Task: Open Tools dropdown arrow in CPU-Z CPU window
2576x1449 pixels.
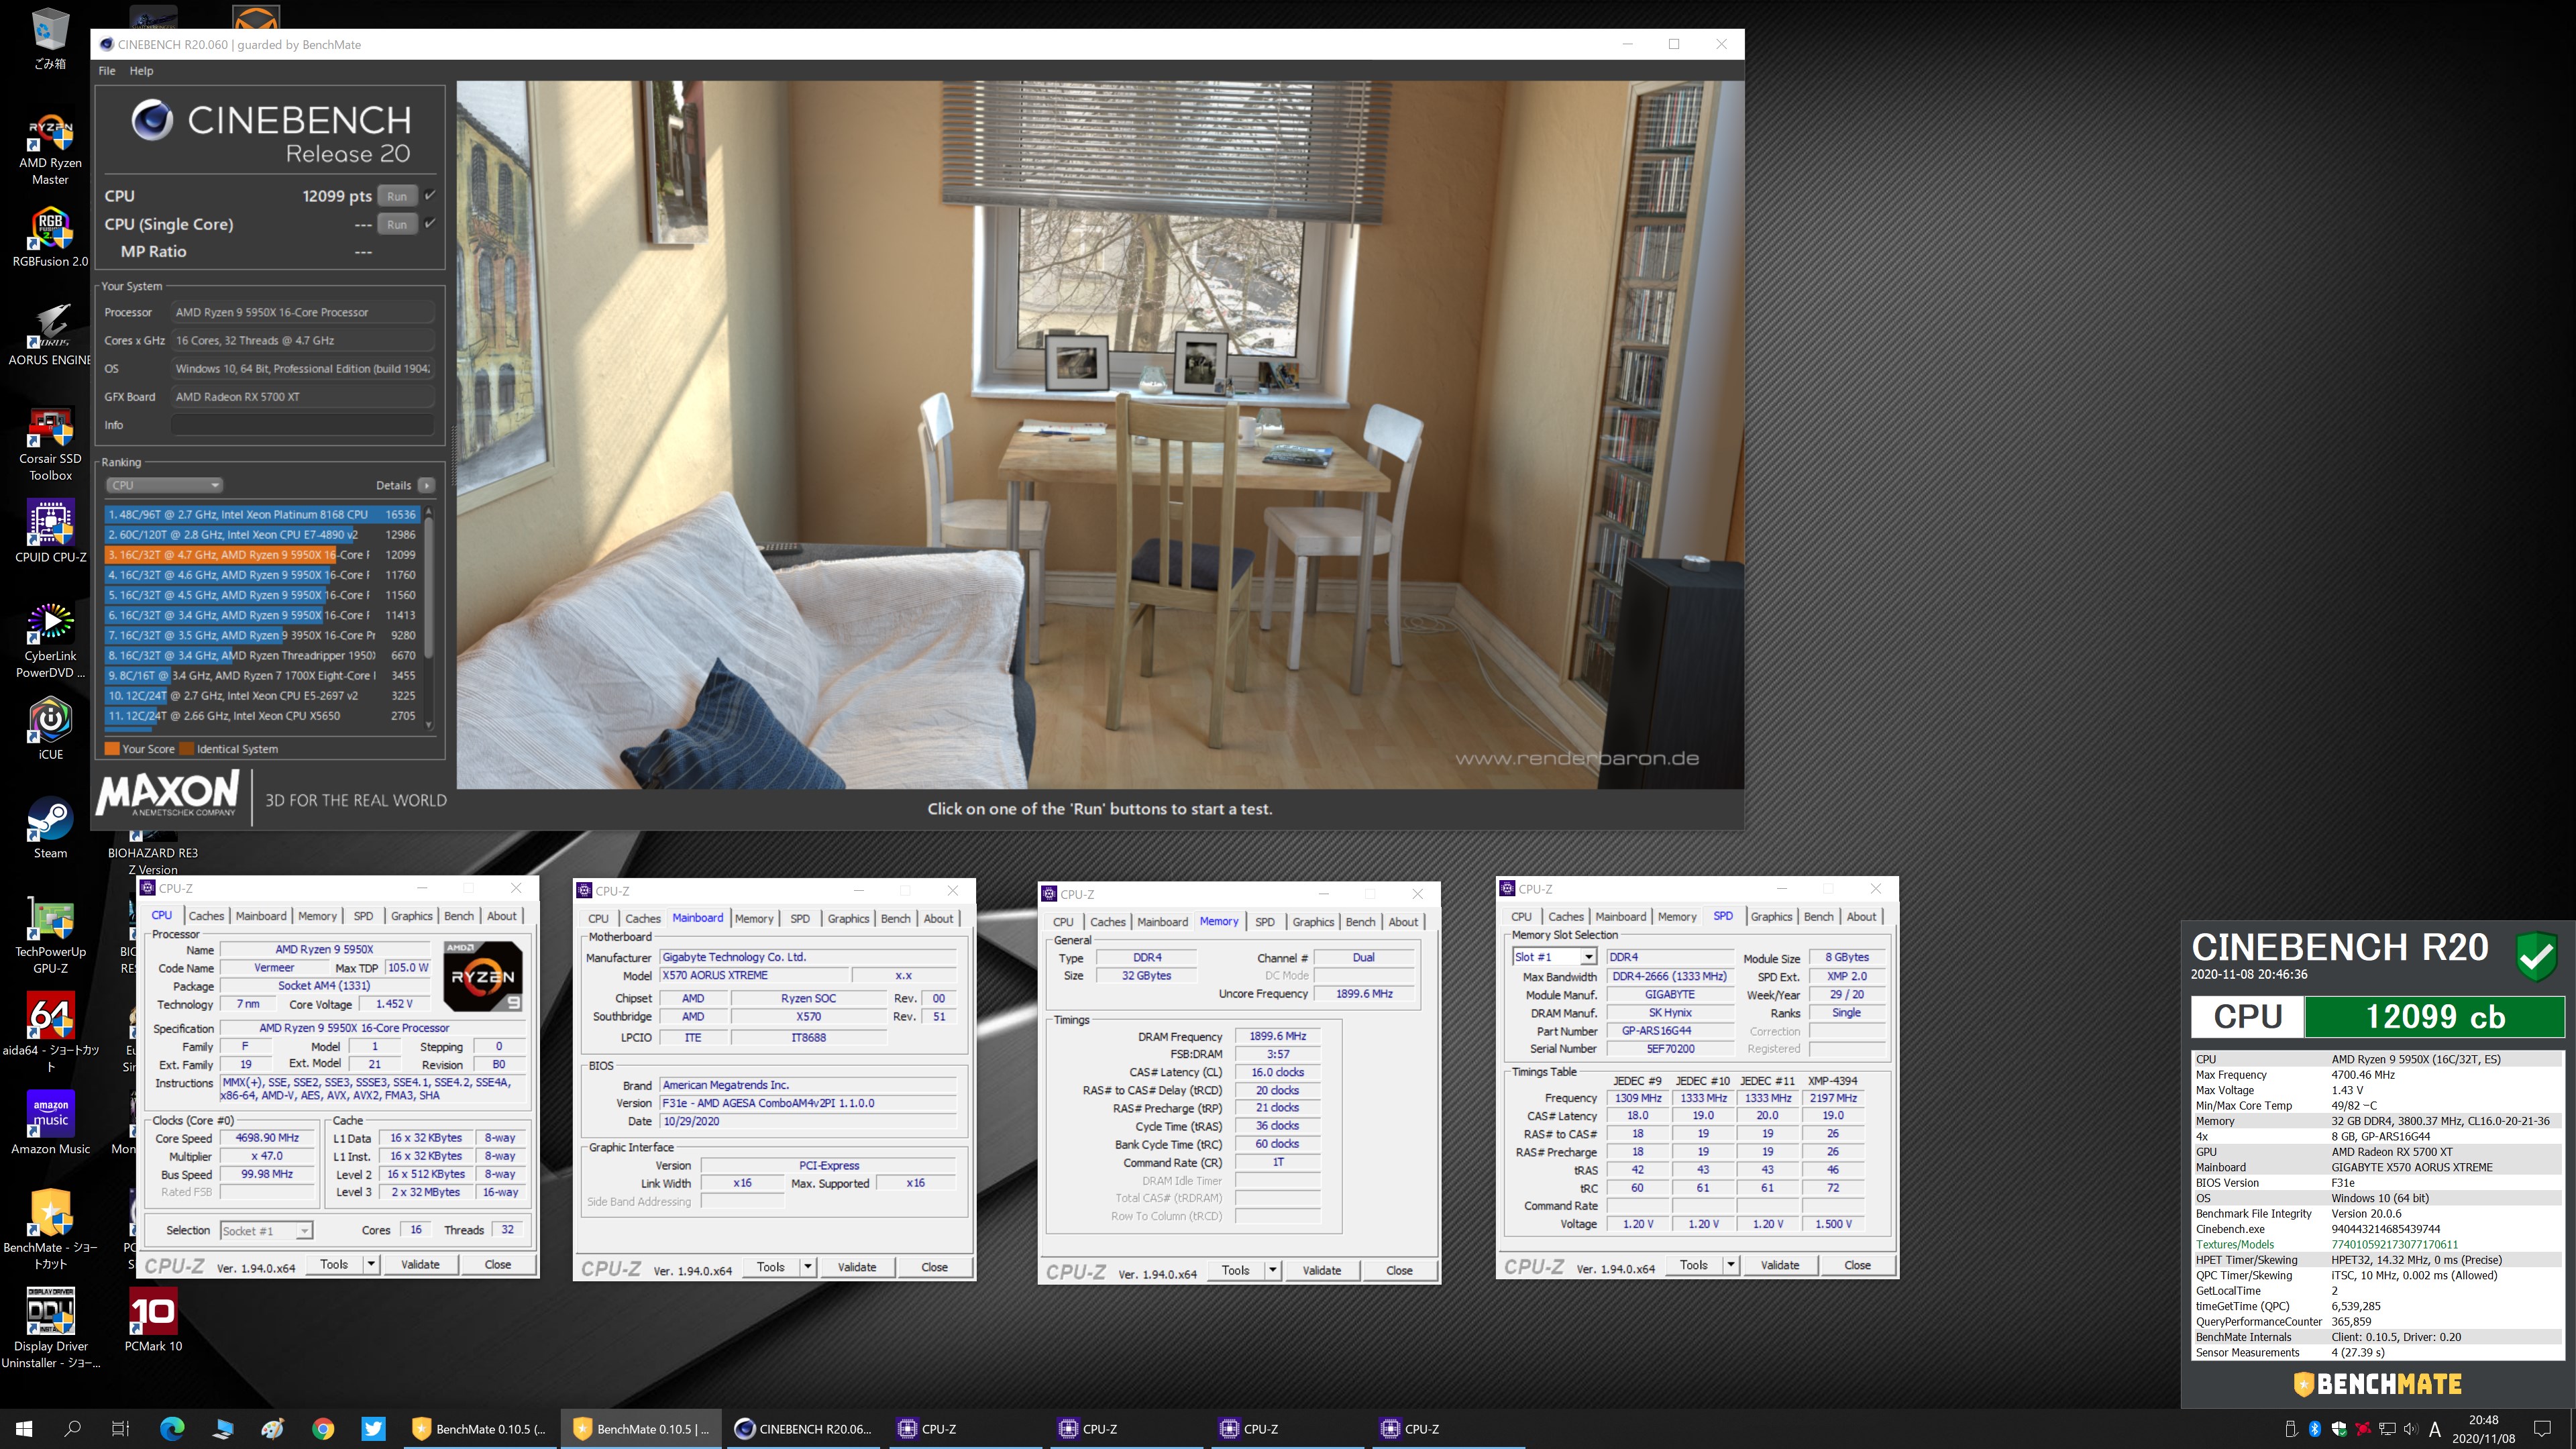Action: (371, 1264)
